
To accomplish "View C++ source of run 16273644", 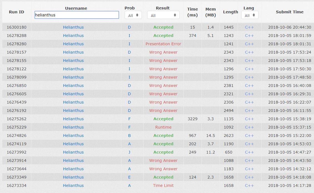I will click(249, 169).
